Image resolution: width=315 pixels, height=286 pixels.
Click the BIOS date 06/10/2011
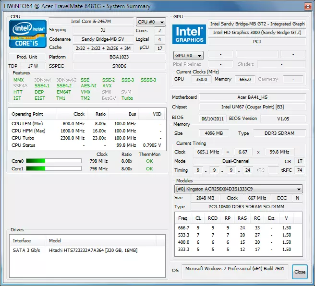213,119
